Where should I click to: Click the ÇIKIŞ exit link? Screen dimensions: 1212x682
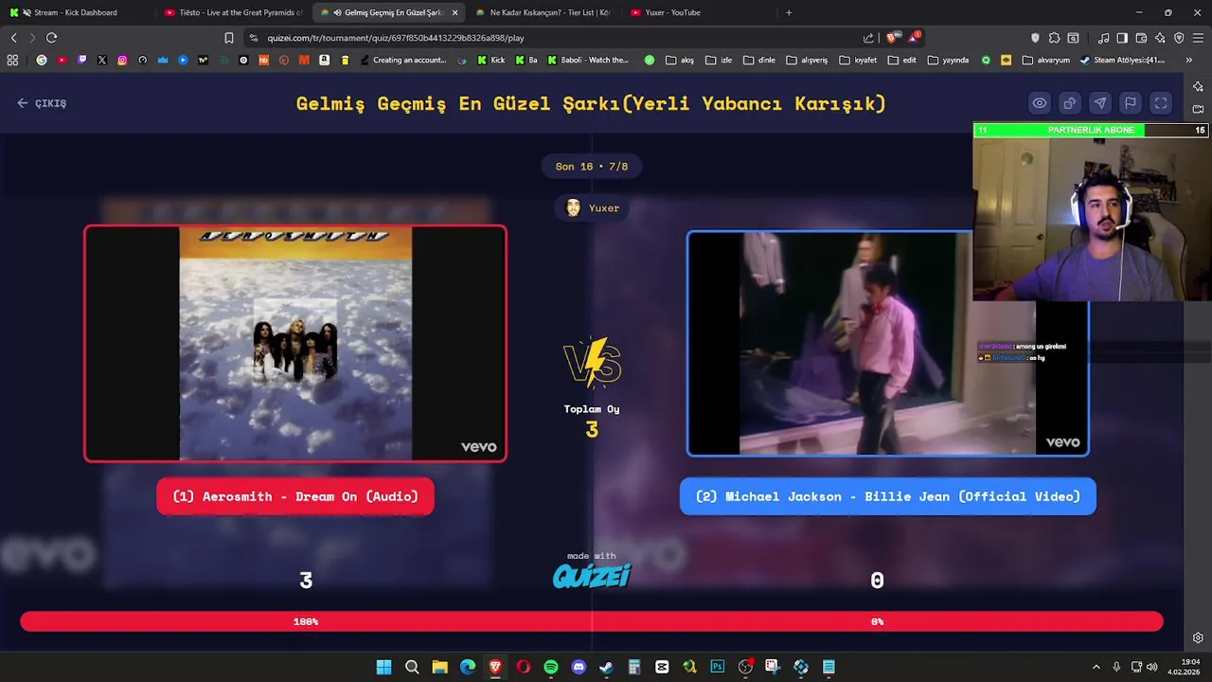[42, 103]
